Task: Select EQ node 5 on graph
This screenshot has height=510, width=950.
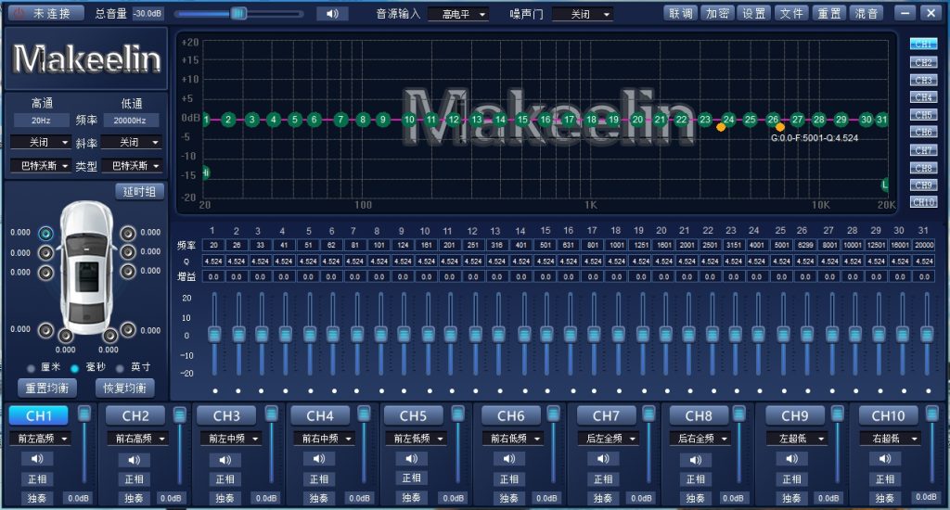Action: tap(294, 120)
